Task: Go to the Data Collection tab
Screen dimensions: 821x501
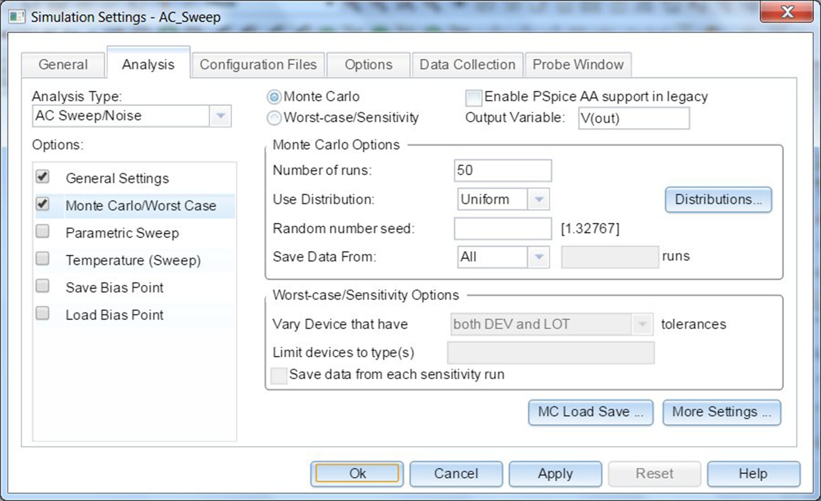Action: (467, 65)
